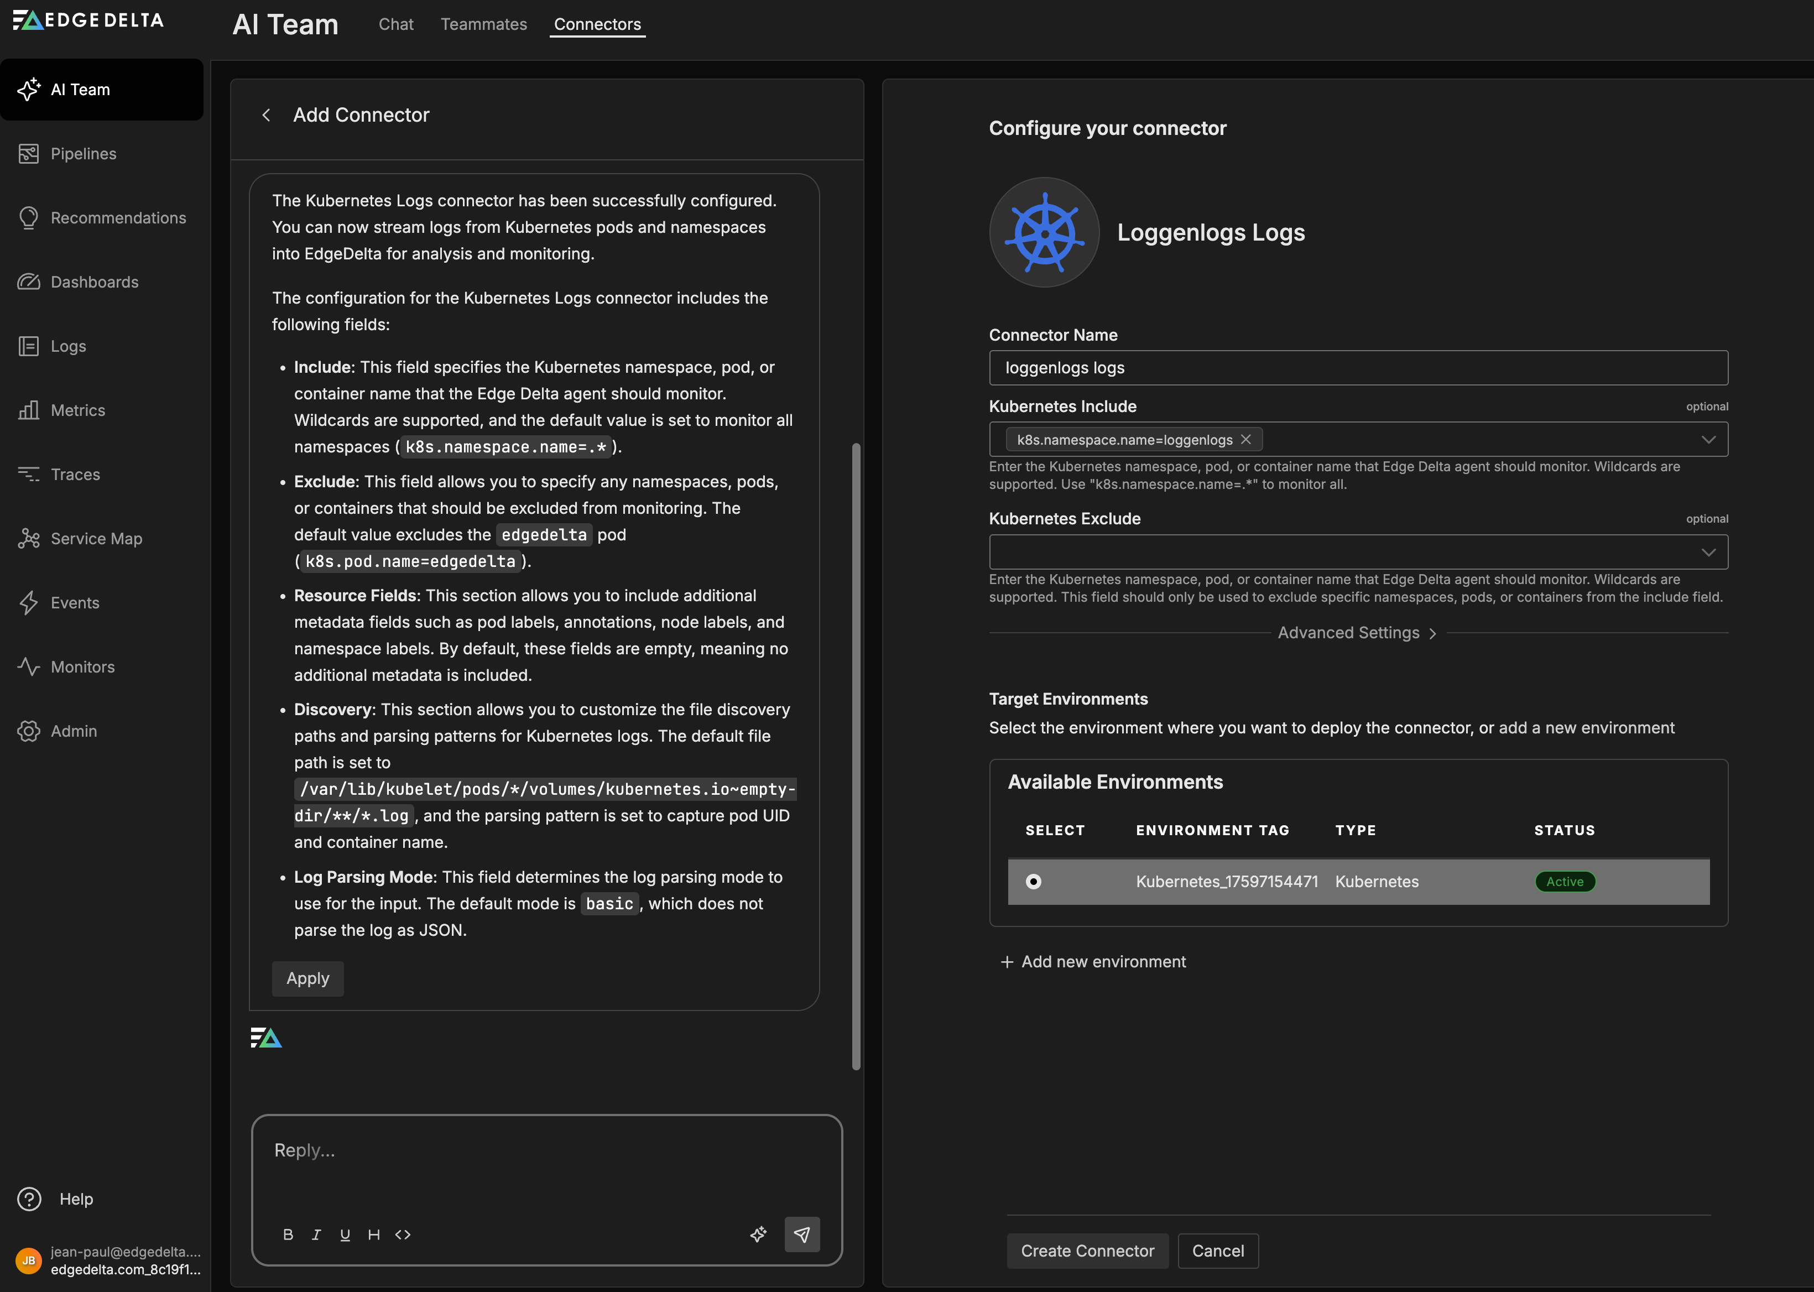Click the AI sparkle icon in reply box
This screenshot has height=1292, width=1814.
(758, 1234)
